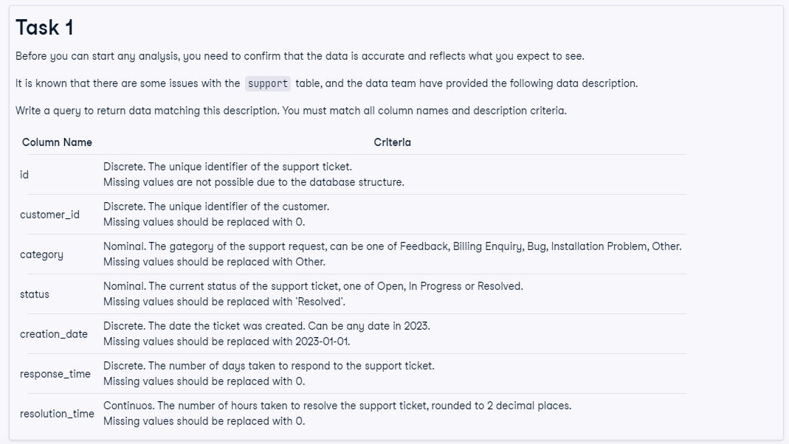Select the Criteria table header

(x=392, y=142)
